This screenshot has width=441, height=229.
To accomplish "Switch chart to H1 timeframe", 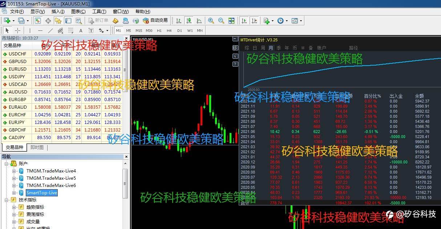I will tap(159, 30).
